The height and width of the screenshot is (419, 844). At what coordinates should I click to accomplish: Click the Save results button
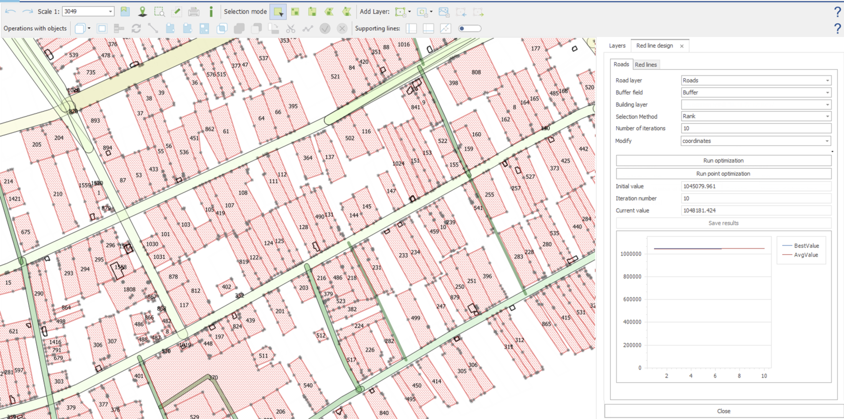tap(723, 223)
